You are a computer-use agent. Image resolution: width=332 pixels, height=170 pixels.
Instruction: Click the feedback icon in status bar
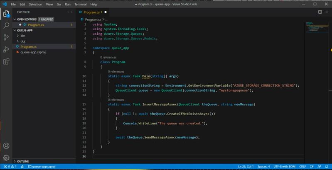coord(319,167)
